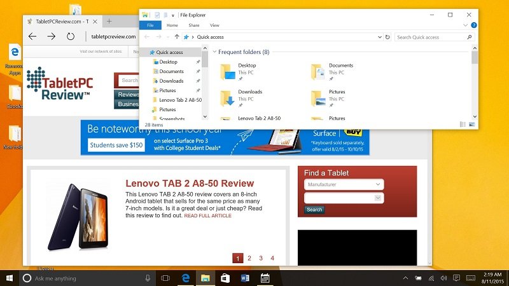Viewport: 509px width, 286px height.
Task: Switch to details view icon
Action: pos(463,125)
